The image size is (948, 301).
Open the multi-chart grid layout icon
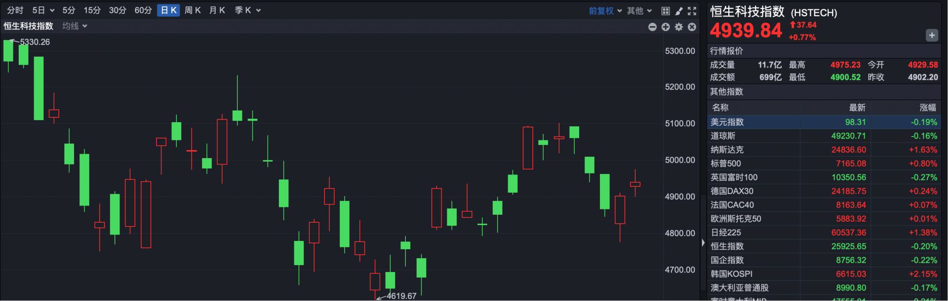point(666,11)
